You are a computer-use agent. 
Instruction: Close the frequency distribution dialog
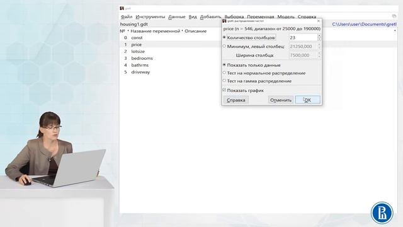coord(319,21)
